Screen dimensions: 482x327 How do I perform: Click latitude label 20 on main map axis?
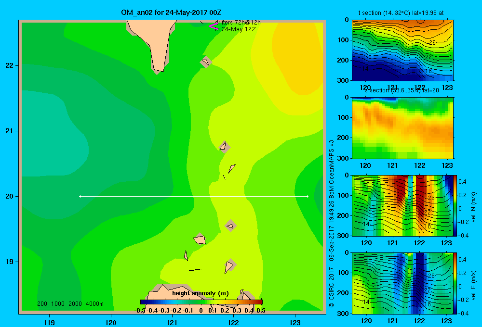pyautogui.click(x=10, y=196)
